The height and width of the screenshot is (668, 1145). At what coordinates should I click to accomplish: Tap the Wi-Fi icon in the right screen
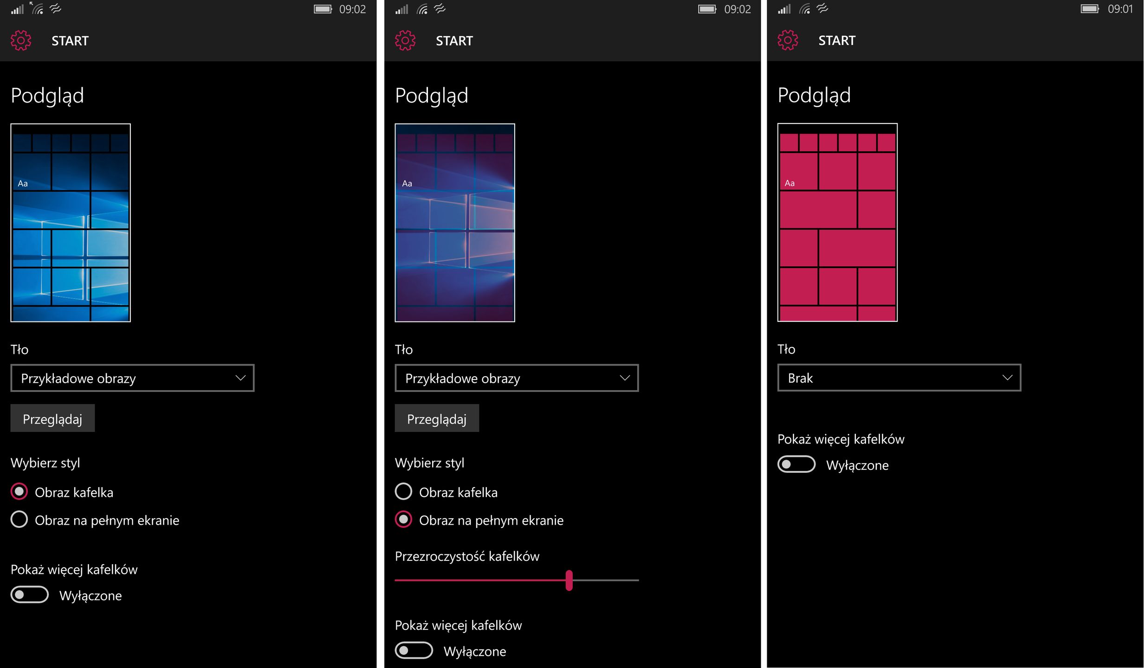pyautogui.click(x=805, y=9)
